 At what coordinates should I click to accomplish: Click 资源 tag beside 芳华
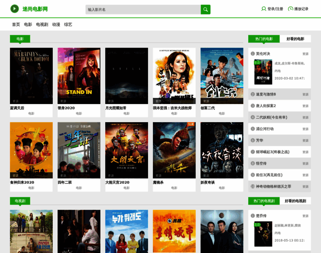click(x=305, y=140)
